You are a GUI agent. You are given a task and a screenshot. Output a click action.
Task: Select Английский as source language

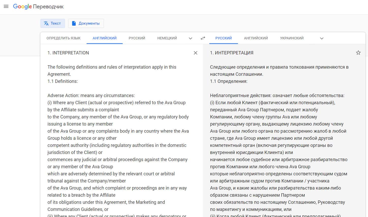click(104, 38)
